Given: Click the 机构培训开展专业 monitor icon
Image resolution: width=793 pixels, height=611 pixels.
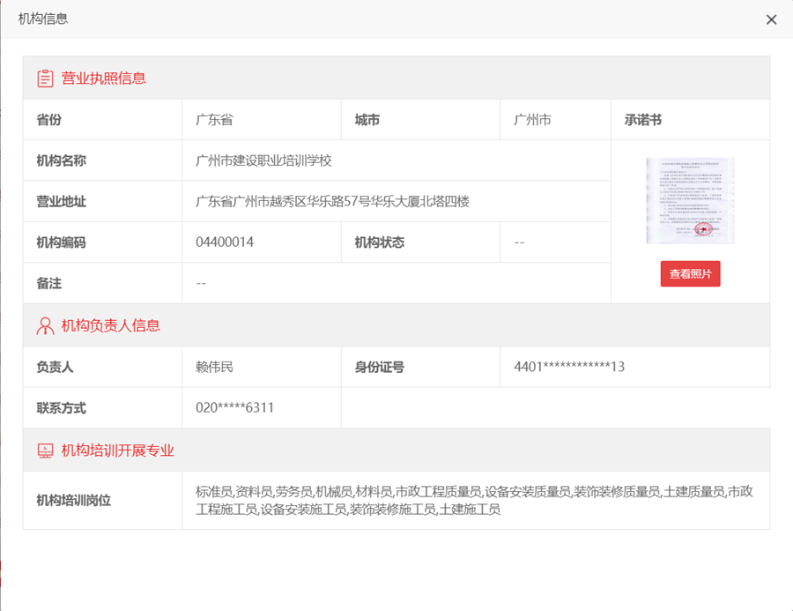Looking at the screenshot, I should click(x=45, y=451).
